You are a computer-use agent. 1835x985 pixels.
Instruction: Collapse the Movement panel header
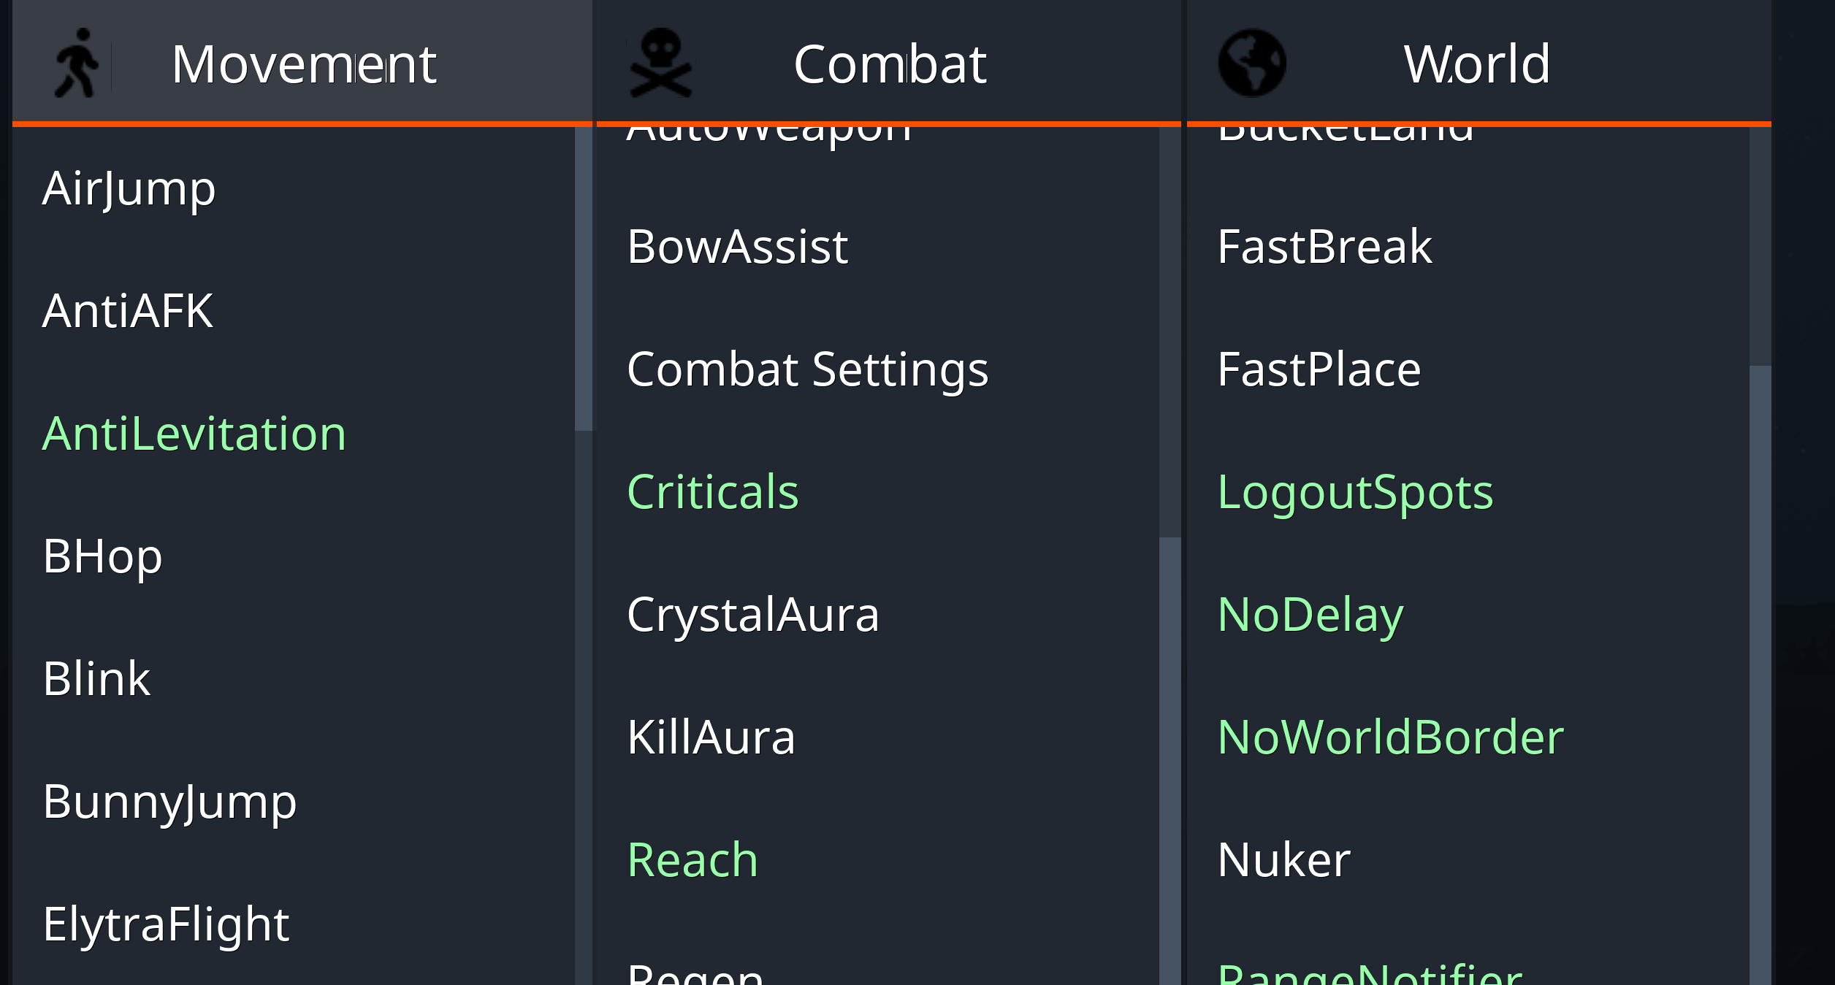(x=302, y=61)
